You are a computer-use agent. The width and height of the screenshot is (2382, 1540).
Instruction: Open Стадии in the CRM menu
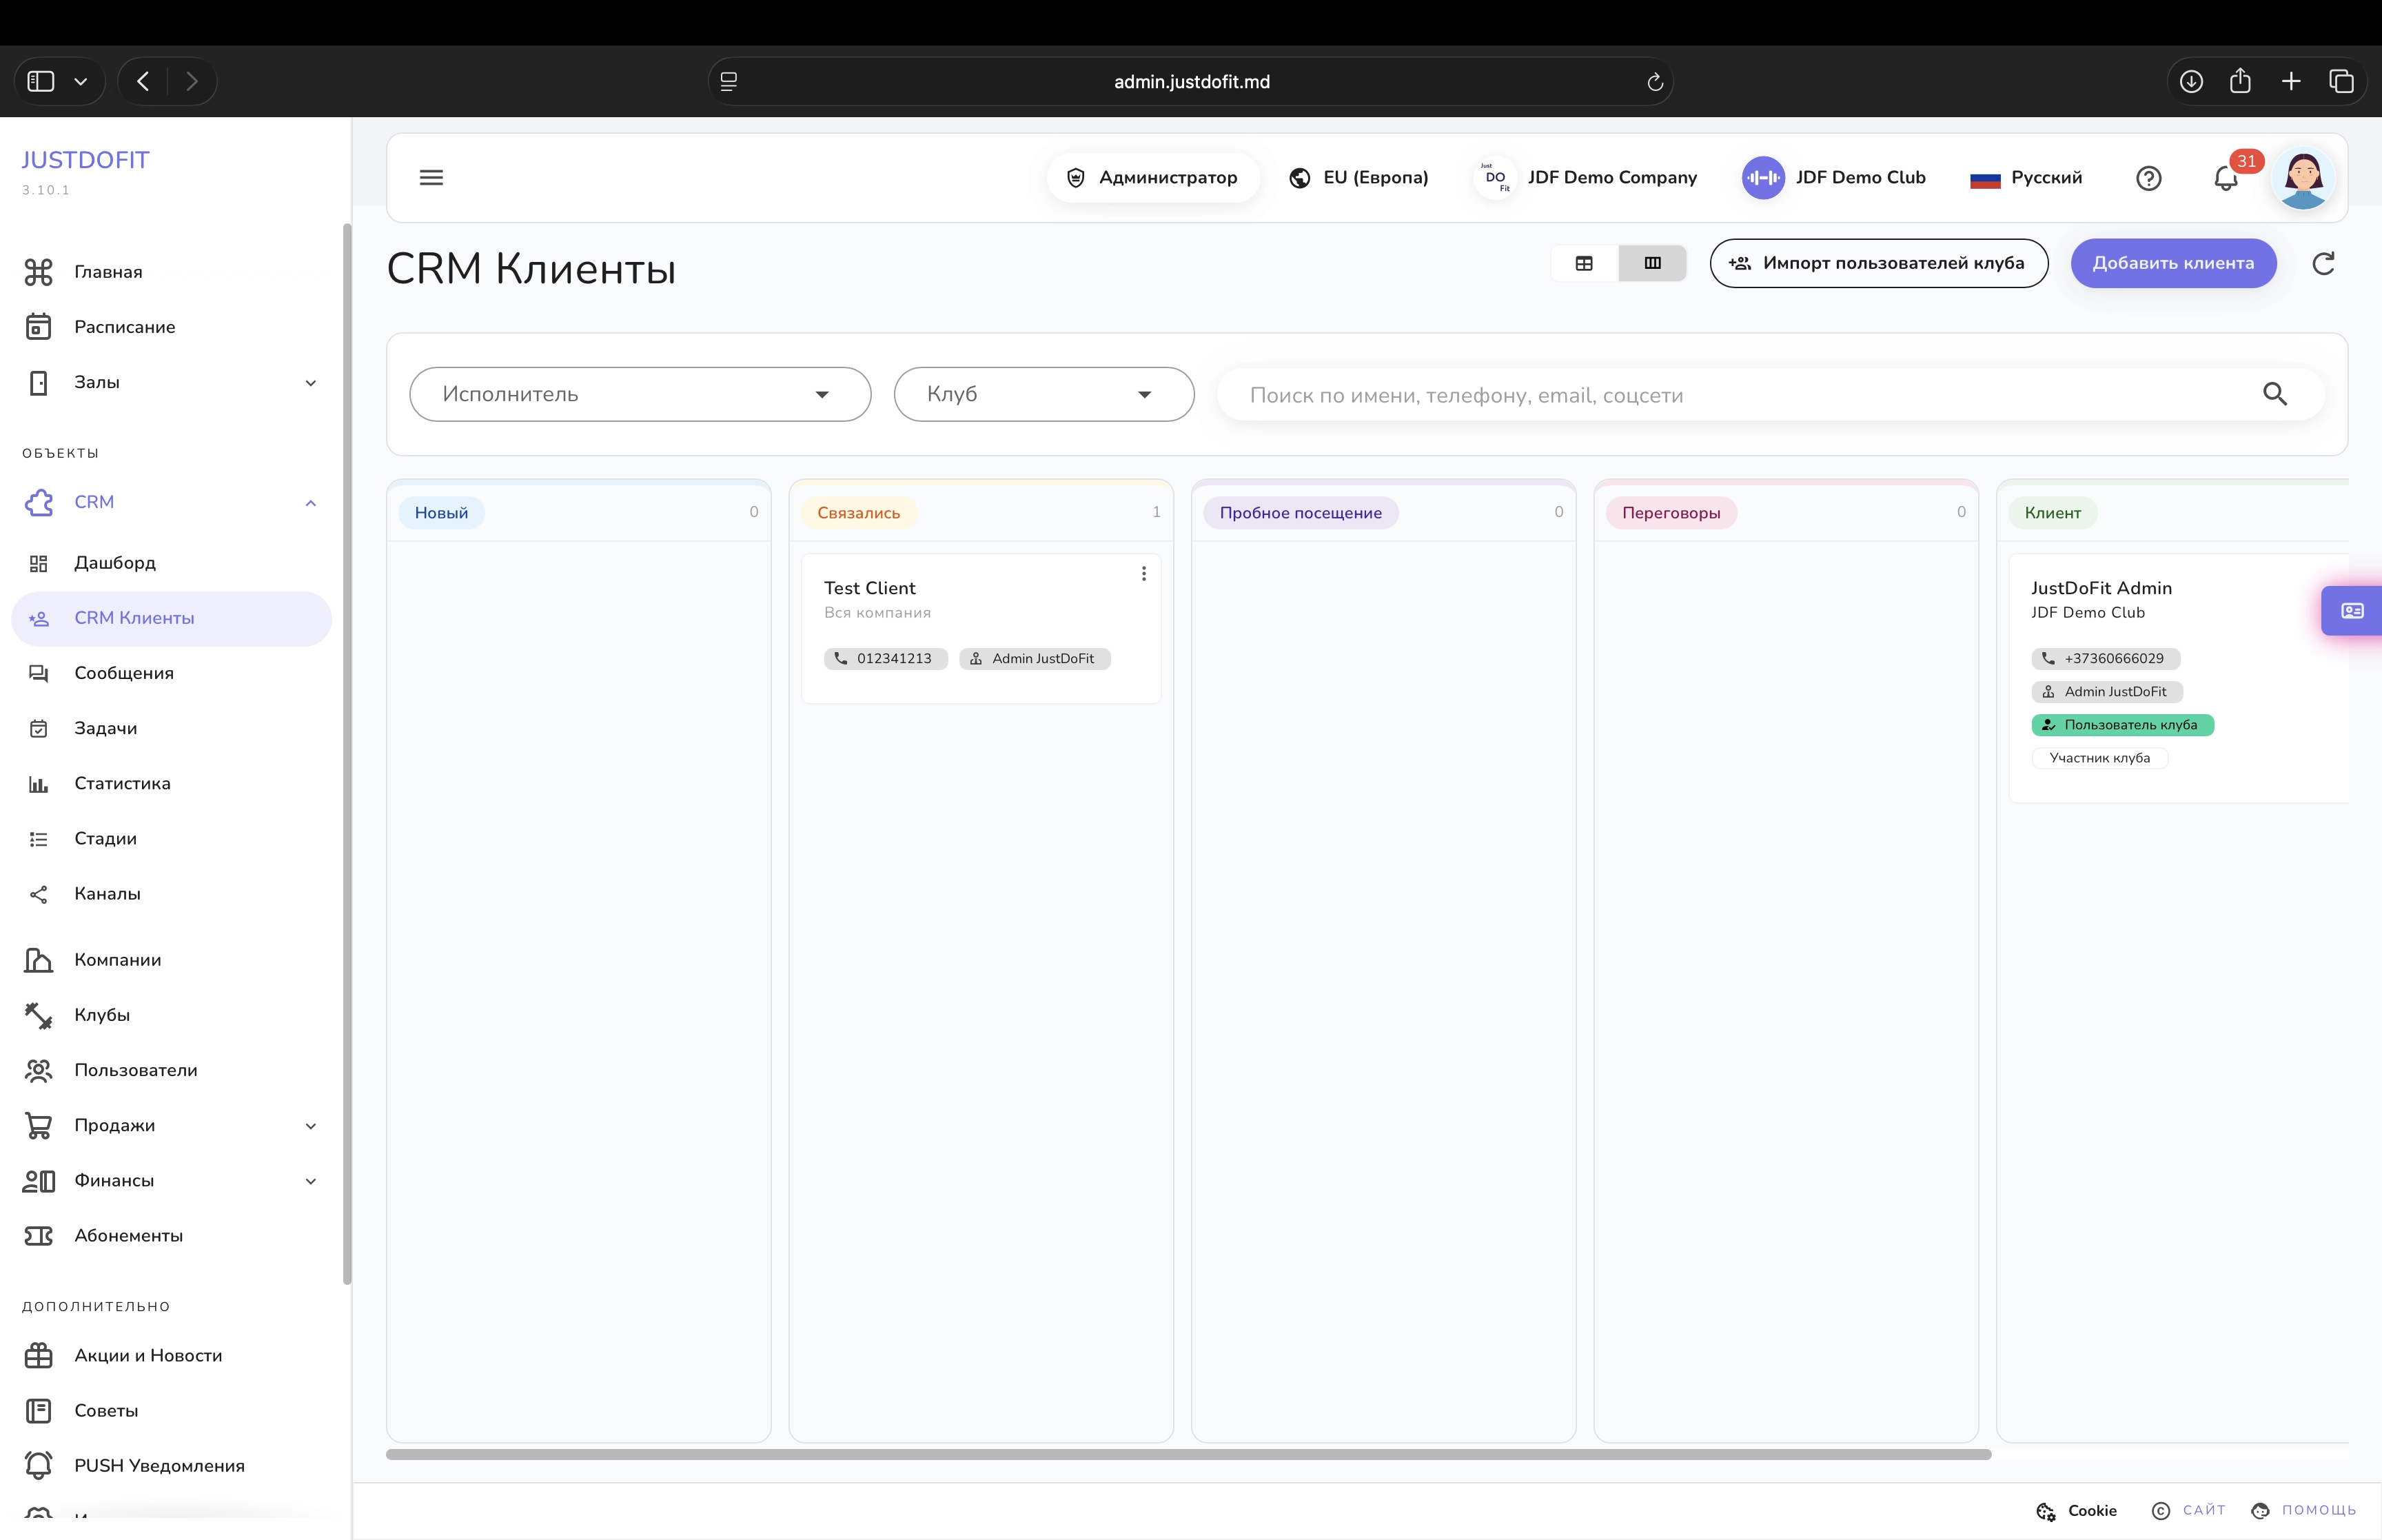pos(171,838)
